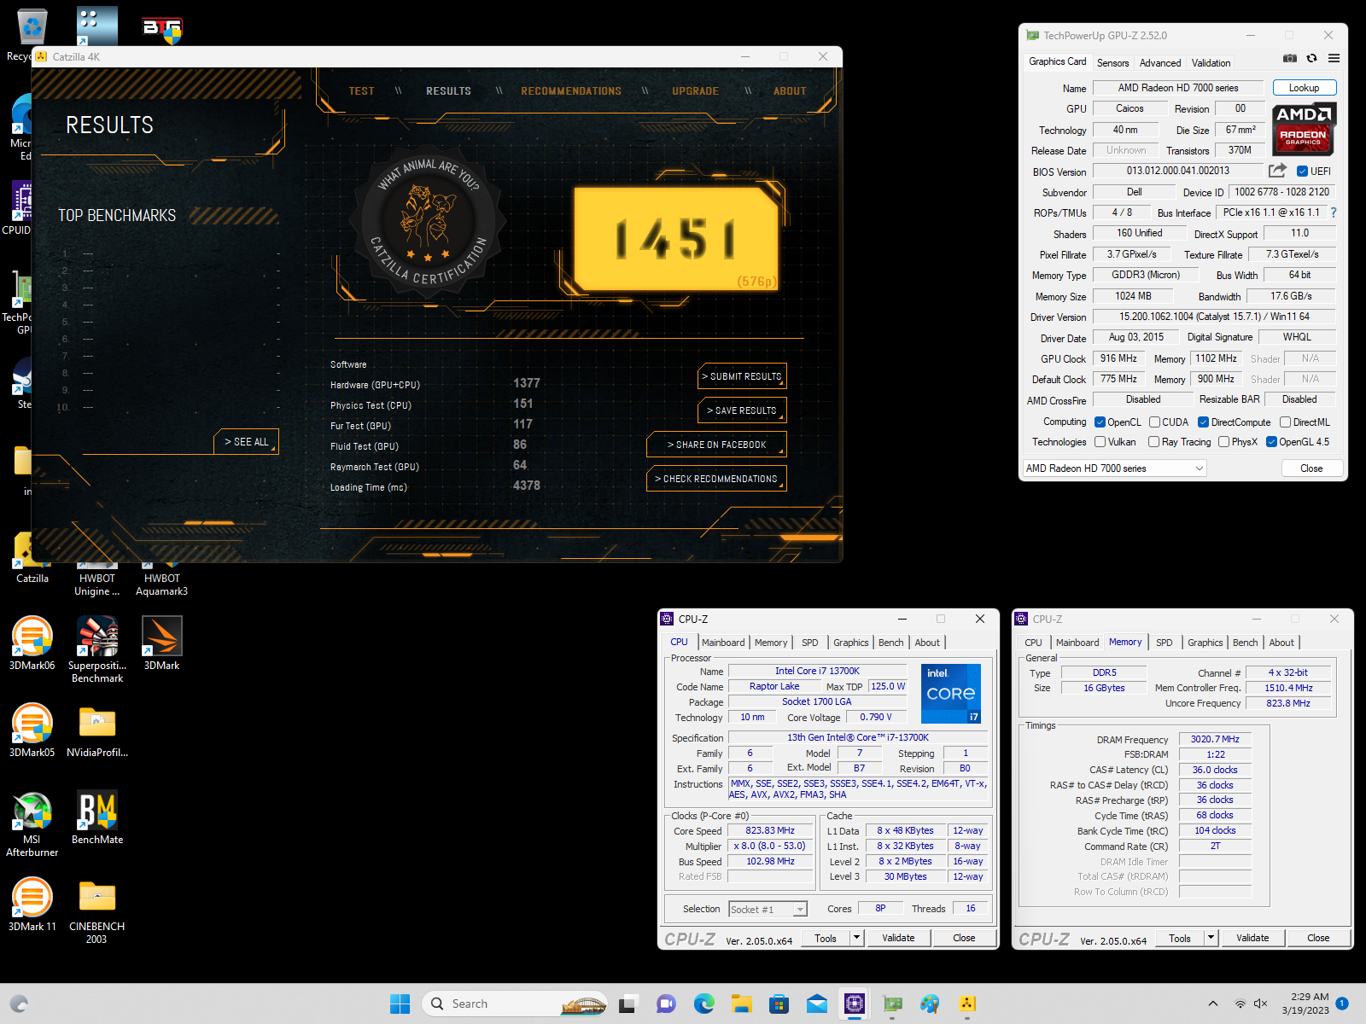1366x1024 pixels.
Task: Open Task View from the taskbar
Action: pyautogui.click(x=628, y=1004)
